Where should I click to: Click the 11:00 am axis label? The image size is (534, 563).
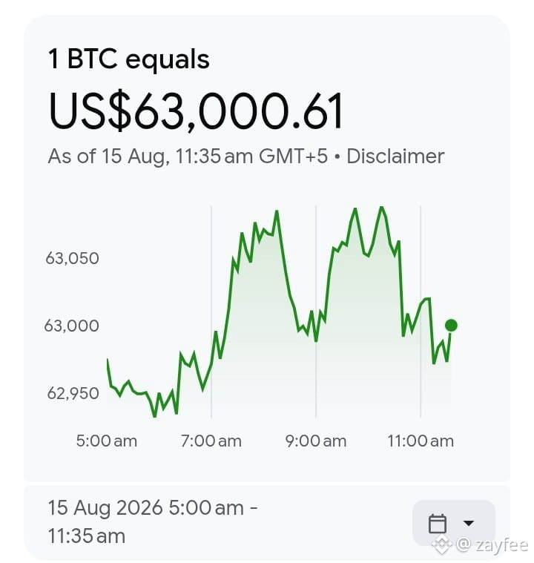tap(421, 441)
